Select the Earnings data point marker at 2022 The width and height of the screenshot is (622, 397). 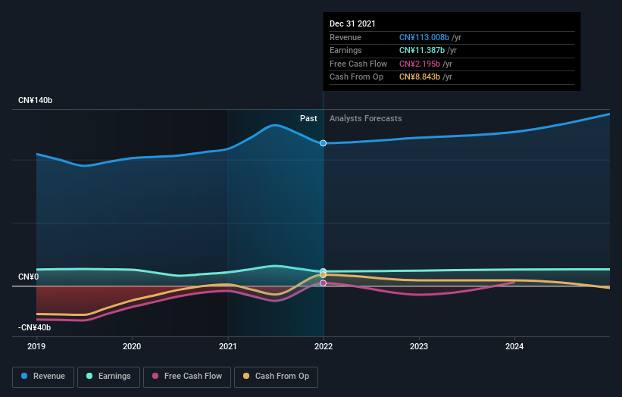(324, 271)
